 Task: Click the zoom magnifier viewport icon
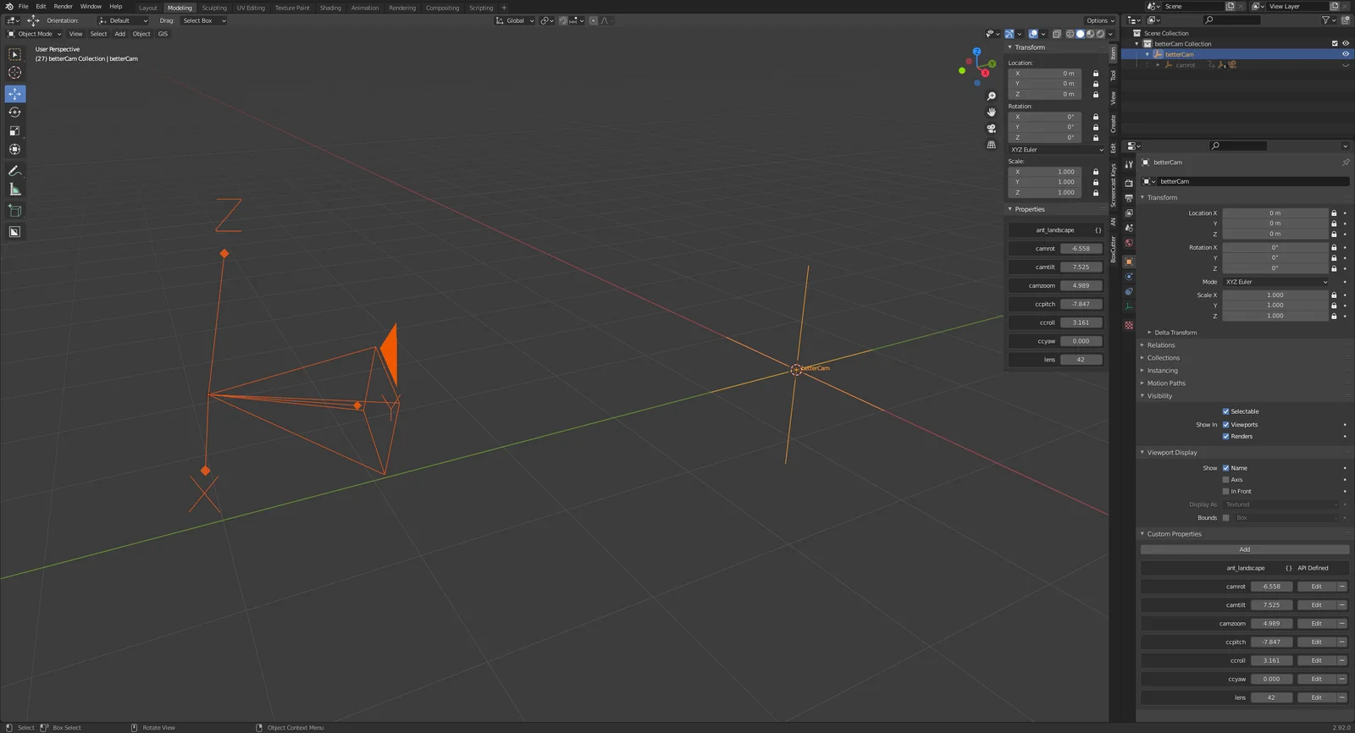pyautogui.click(x=991, y=96)
